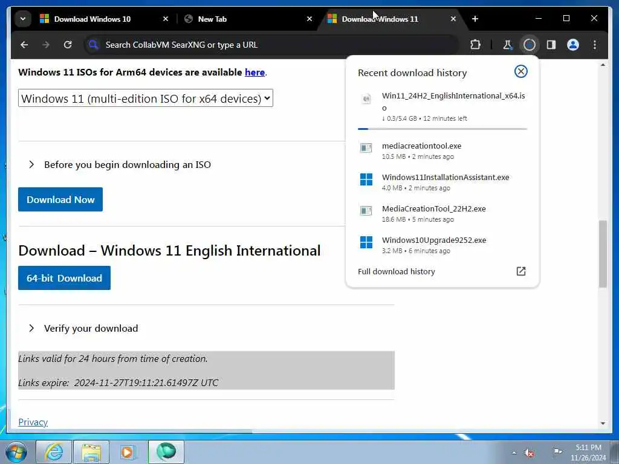Click the Windows10Upgrade9252.exe icon
The width and height of the screenshot is (619, 464).
pyautogui.click(x=366, y=242)
